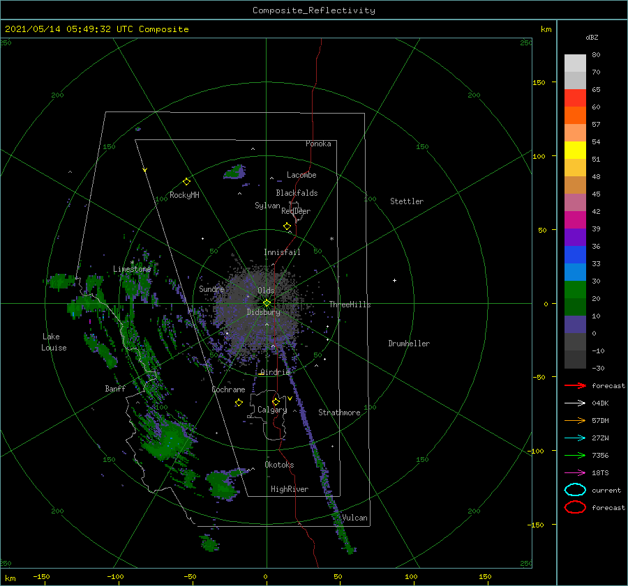
Task: Select the magenta 18TS arrow icon
Action: (575, 473)
